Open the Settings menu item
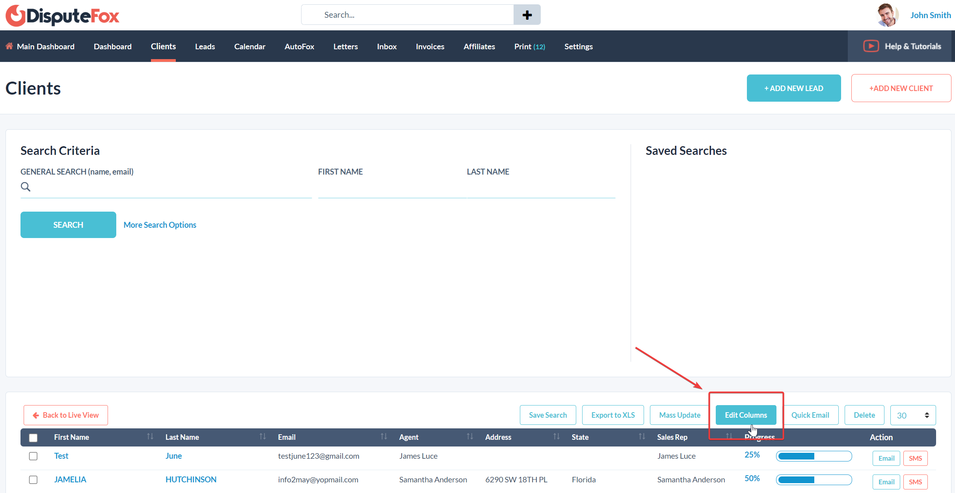 [579, 47]
